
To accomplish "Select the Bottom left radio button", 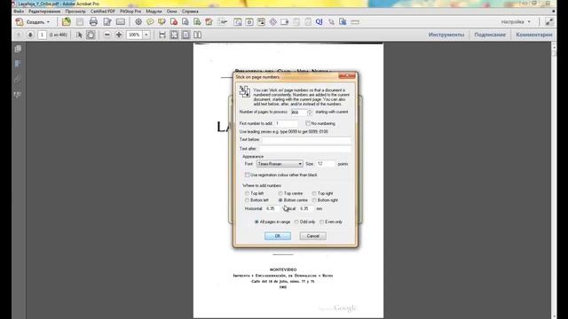I will 247,200.
